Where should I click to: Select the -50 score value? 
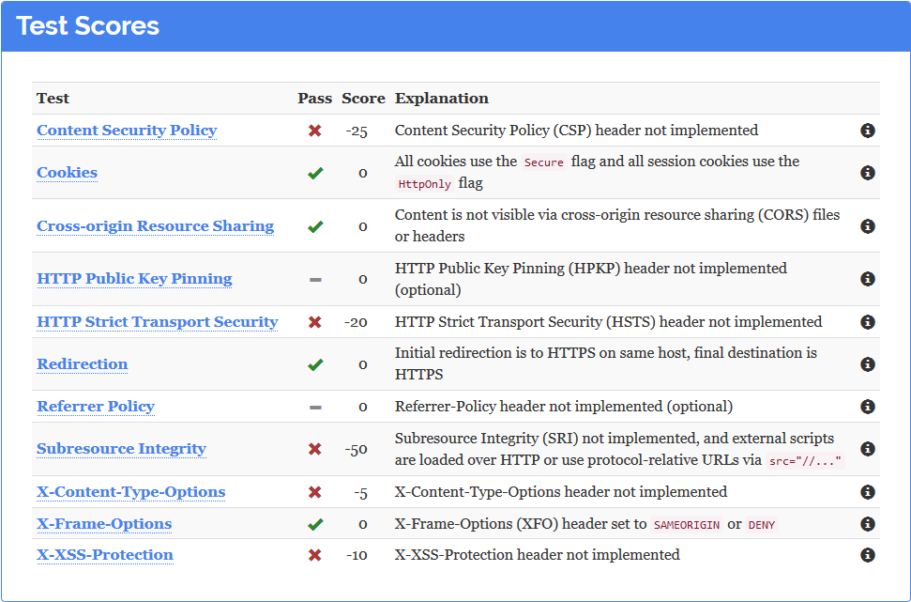[357, 450]
